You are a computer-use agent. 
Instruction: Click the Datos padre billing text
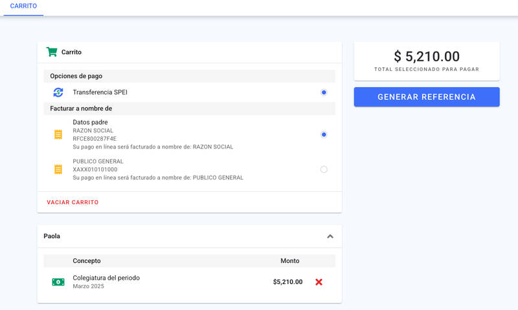pos(90,122)
